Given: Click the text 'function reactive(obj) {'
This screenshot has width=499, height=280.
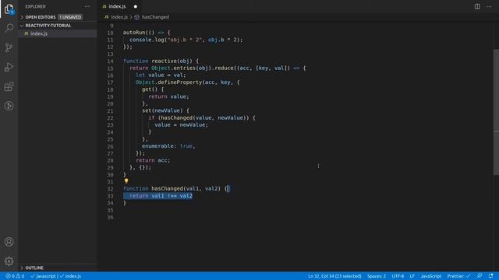Looking at the screenshot, I should point(161,61).
